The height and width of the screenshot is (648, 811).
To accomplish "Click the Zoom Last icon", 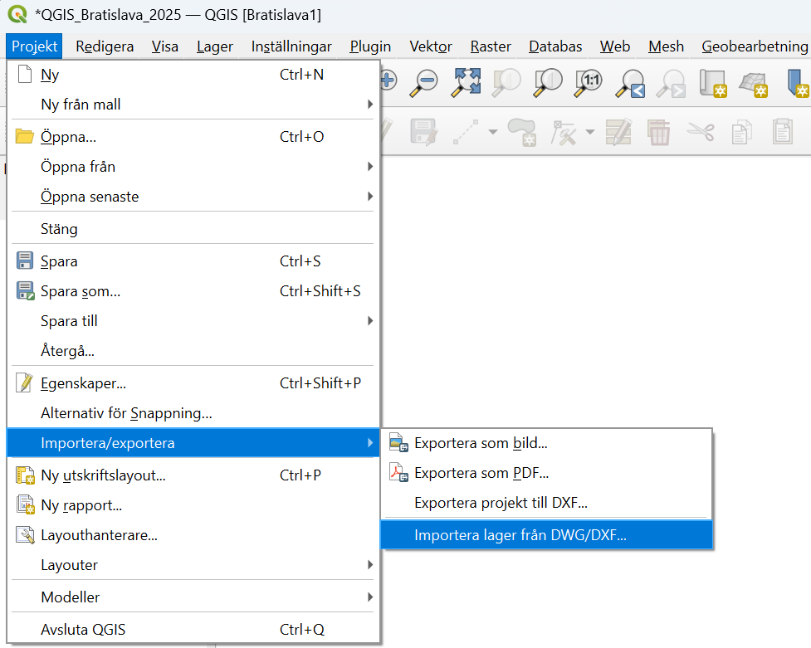I will 630,83.
